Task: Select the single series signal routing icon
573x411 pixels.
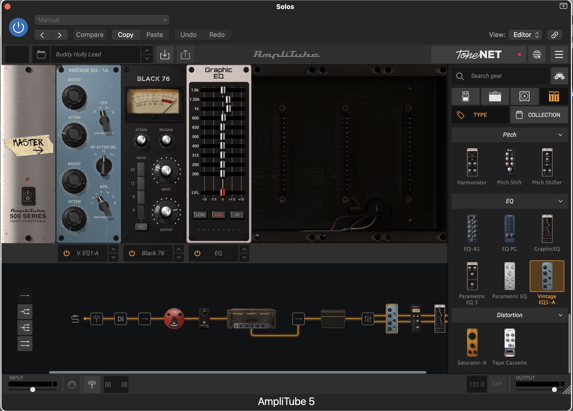Action: (25, 296)
